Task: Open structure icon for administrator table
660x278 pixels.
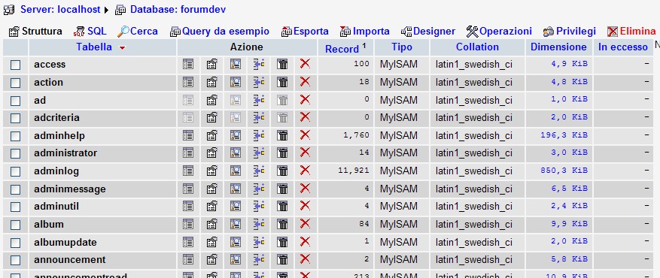Action: pos(211,153)
